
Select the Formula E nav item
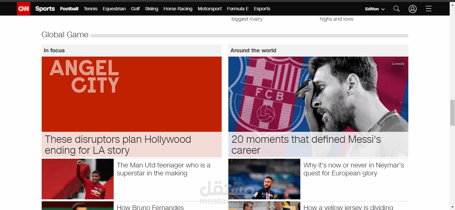tap(238, 9)
